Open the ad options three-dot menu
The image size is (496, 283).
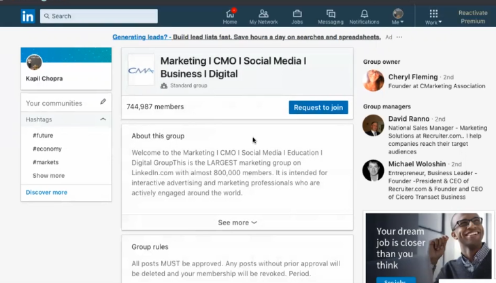[399, 37]
